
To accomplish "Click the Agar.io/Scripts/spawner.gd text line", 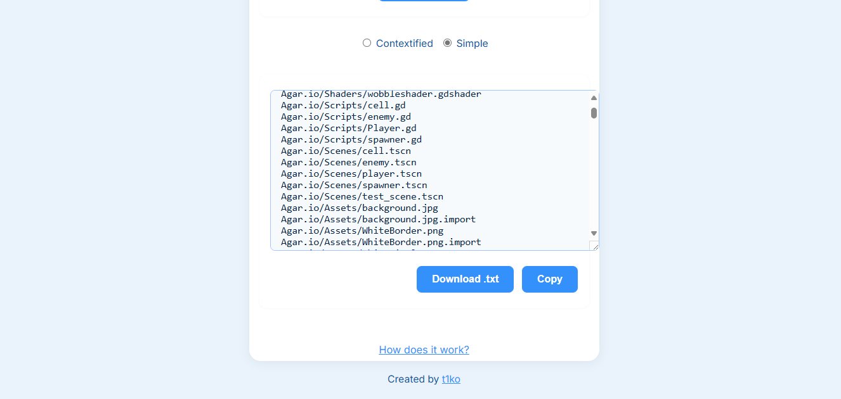I will point(351,139).
